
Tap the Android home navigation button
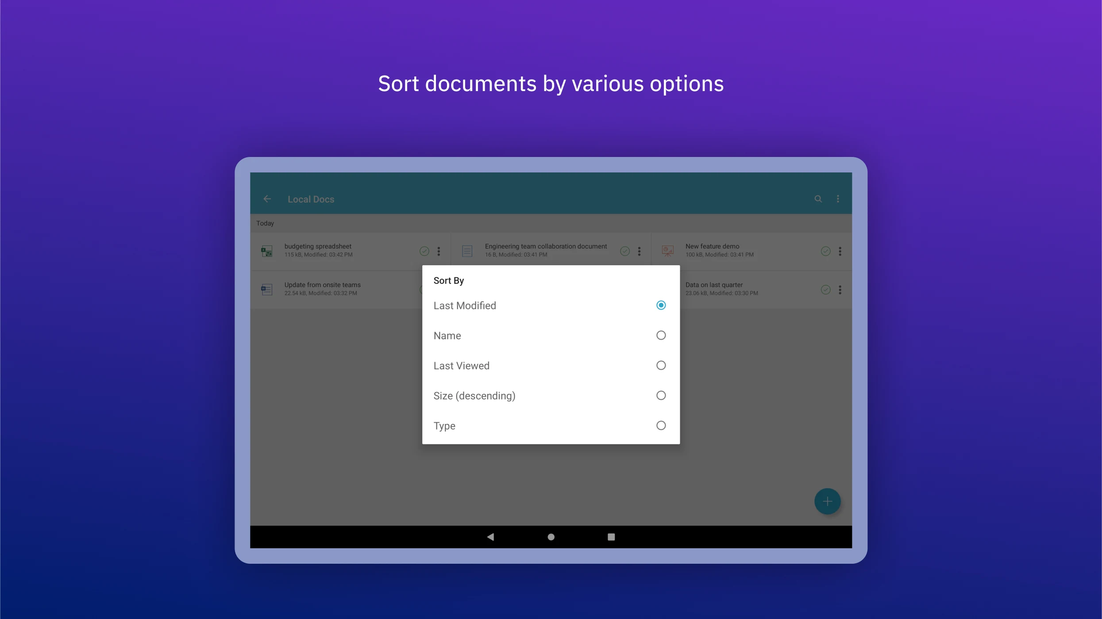pyautogui.click(x=551, y=537)
